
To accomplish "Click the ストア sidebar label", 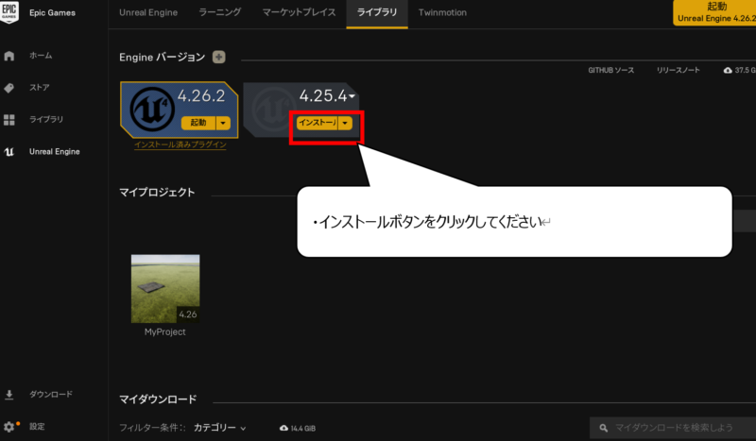I will pos(40,88).
